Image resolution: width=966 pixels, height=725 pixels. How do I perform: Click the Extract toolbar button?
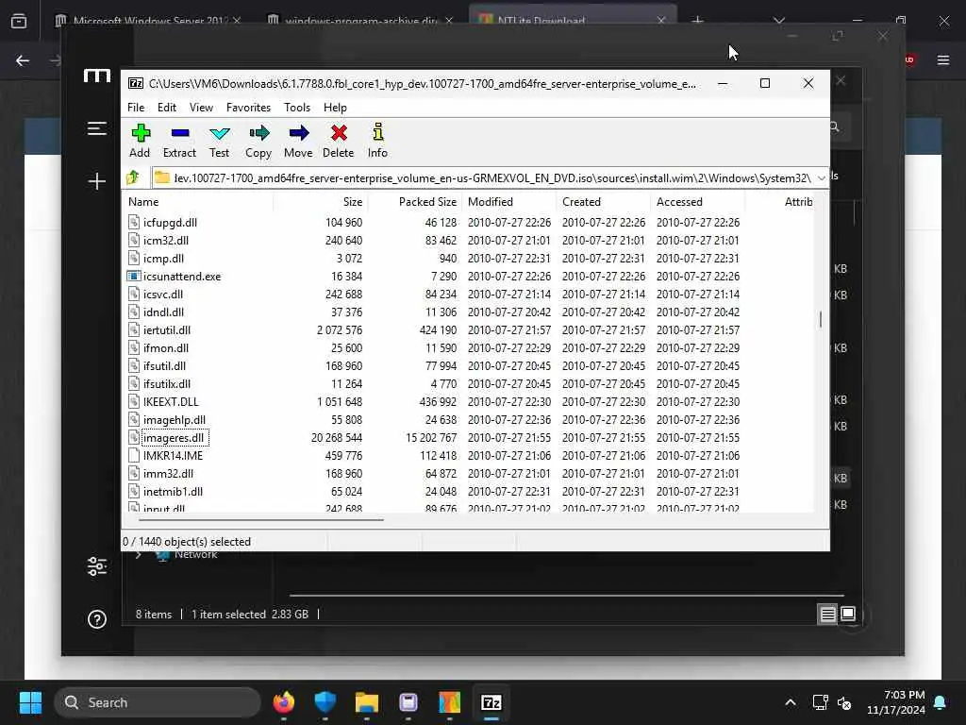tap(179, 142)
